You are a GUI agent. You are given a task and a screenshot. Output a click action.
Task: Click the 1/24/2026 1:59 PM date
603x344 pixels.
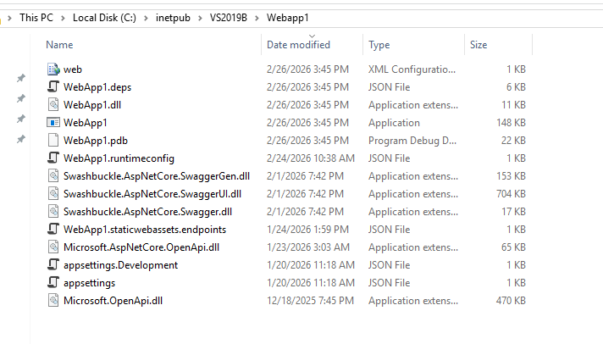coord(307,230)
